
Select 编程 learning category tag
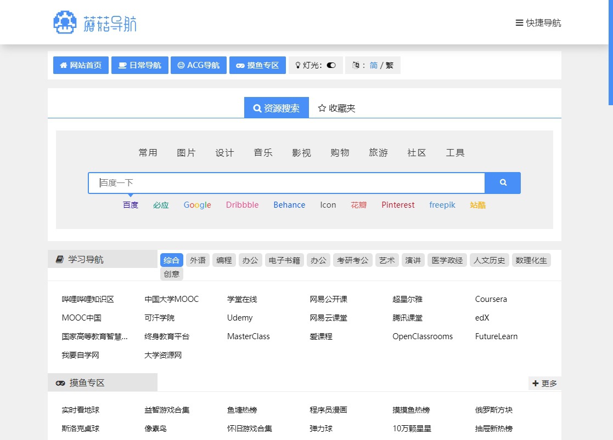[224, 260]
